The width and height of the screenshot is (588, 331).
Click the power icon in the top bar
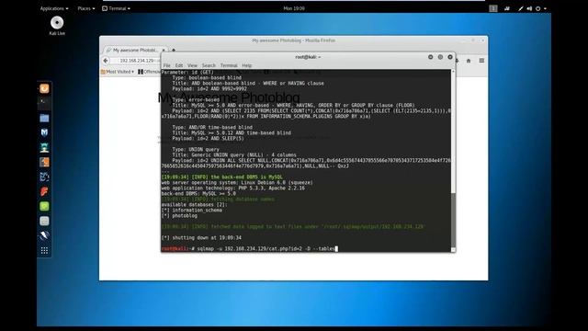pyautogui.click(x=538, y=8)
